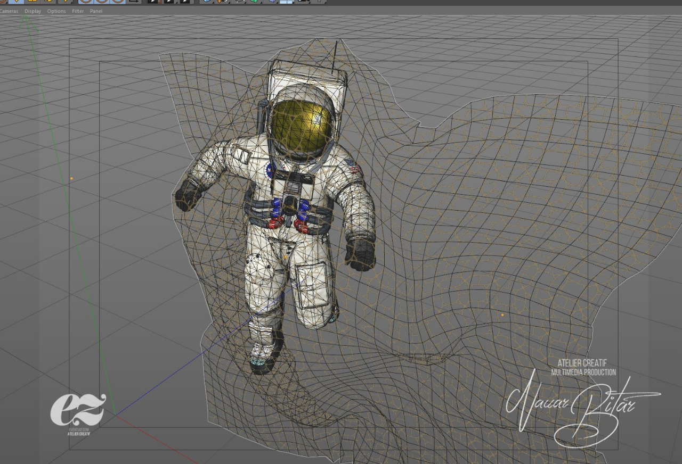The image size is (682, 464).
Task: Click the Light object icon
Action: [319, 1]
